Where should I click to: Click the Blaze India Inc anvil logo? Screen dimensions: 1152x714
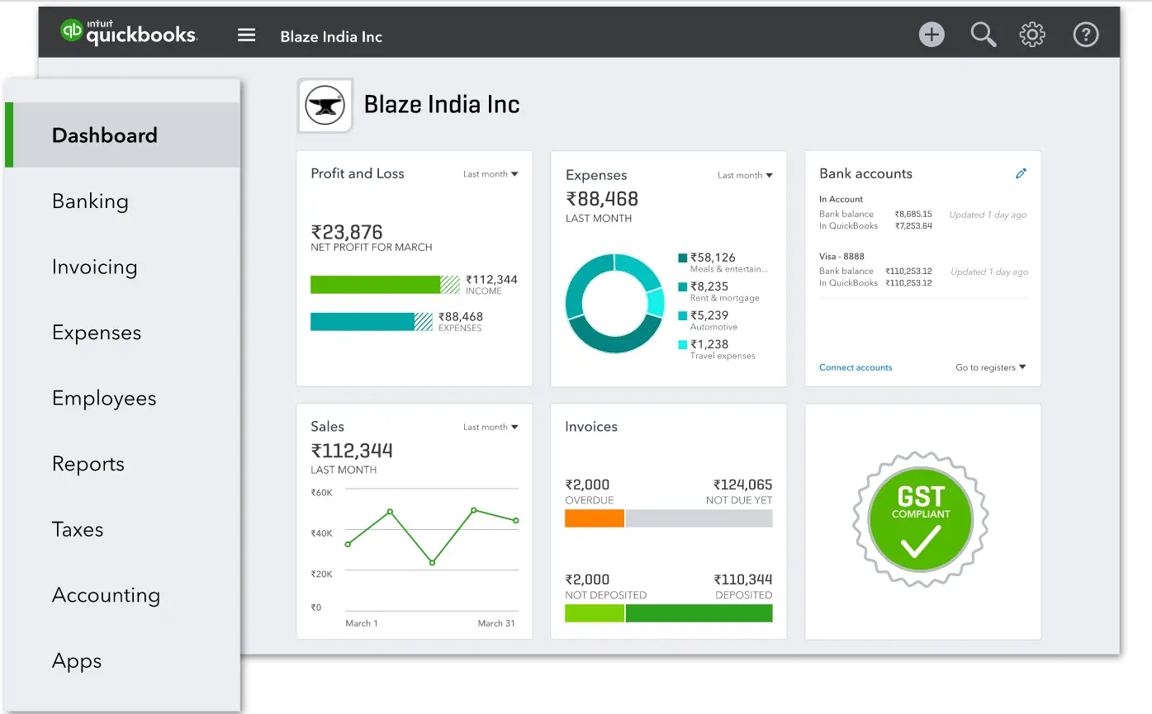[325, 106]
